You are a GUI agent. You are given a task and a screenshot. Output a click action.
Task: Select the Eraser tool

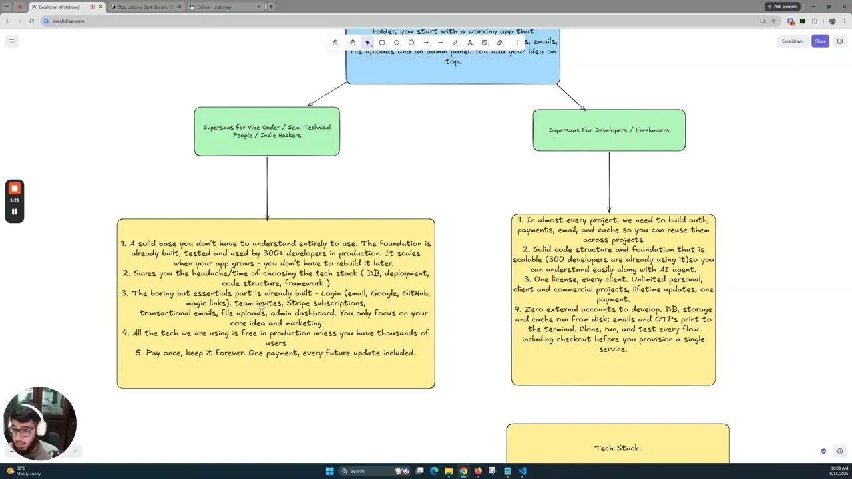(499, 43)
